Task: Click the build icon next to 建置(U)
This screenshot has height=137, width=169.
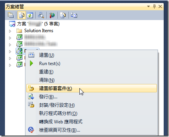Action: tap(31, 55)
